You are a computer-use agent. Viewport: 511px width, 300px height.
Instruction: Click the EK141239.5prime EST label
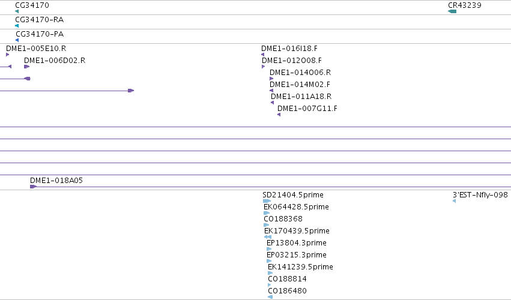click(300, 267)
